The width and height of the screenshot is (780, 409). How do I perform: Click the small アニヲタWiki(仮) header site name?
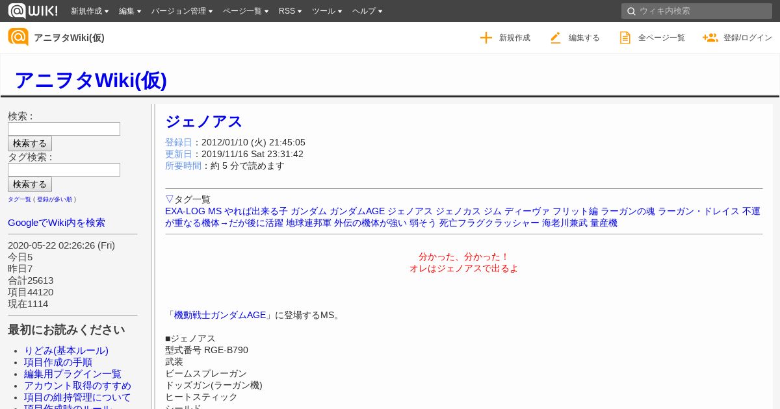click(69, 38)
